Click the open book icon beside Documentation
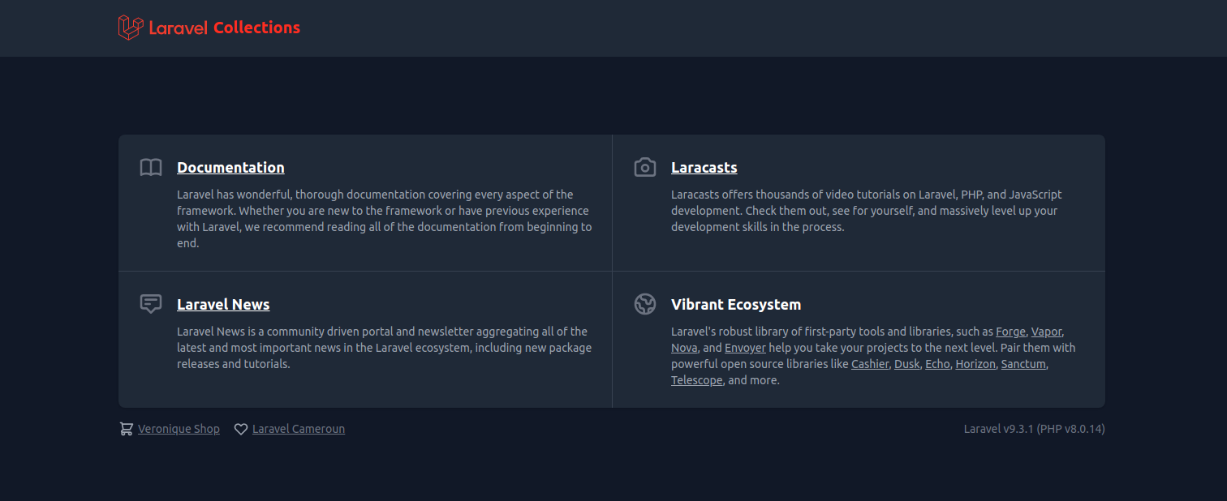The width and height of the screenshot is (1227, 501). (x=151, y=168)
